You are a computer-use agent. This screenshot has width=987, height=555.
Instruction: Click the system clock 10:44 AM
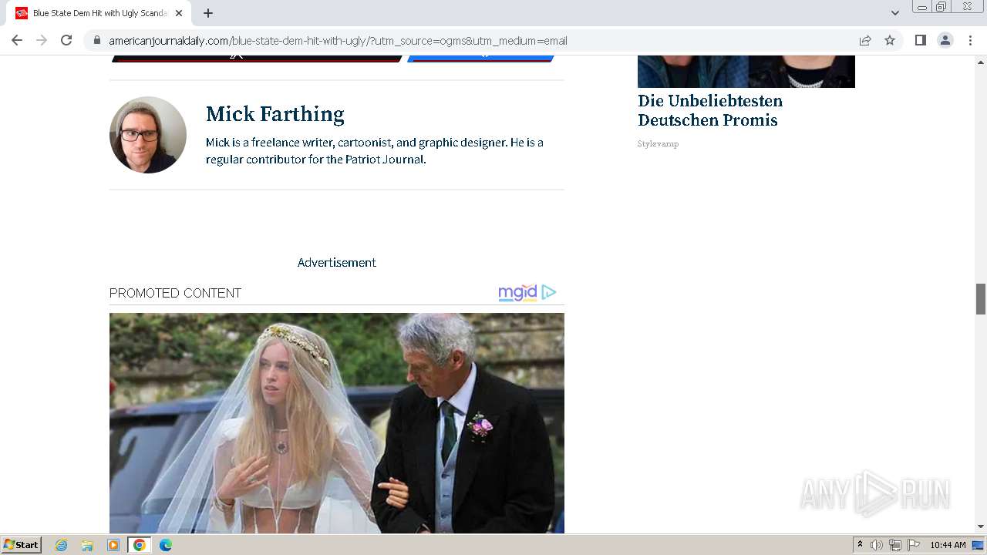click(x=948, y=545)
